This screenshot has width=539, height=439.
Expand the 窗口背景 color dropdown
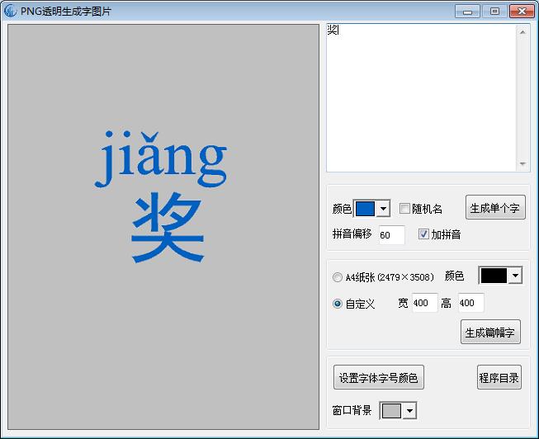coord(409,410)
